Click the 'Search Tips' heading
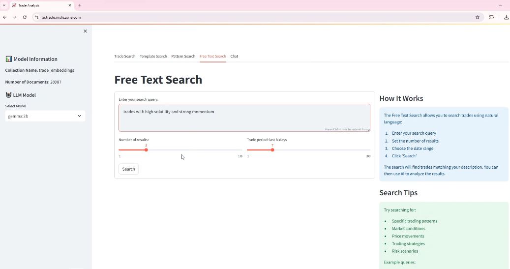 (398, 193)
